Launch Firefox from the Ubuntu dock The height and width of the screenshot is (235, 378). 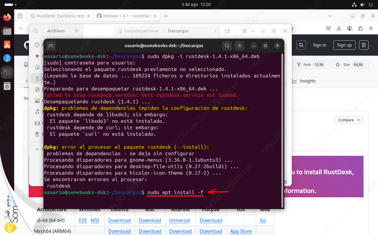(7, 17)
